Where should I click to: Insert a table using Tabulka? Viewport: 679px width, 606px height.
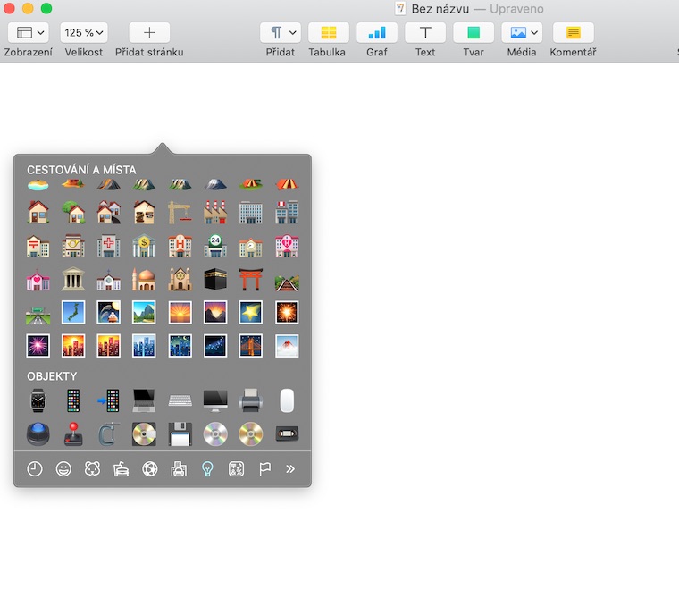tap(328, 33)
